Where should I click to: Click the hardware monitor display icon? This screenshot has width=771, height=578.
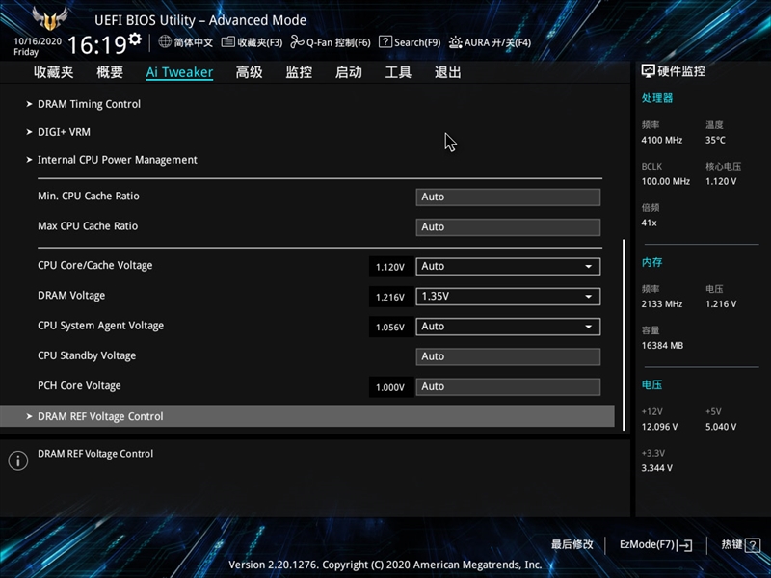tap(648, 71)
